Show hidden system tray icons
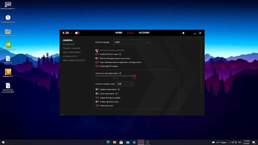Screen dimensions: 258x145 click(229, 142)
